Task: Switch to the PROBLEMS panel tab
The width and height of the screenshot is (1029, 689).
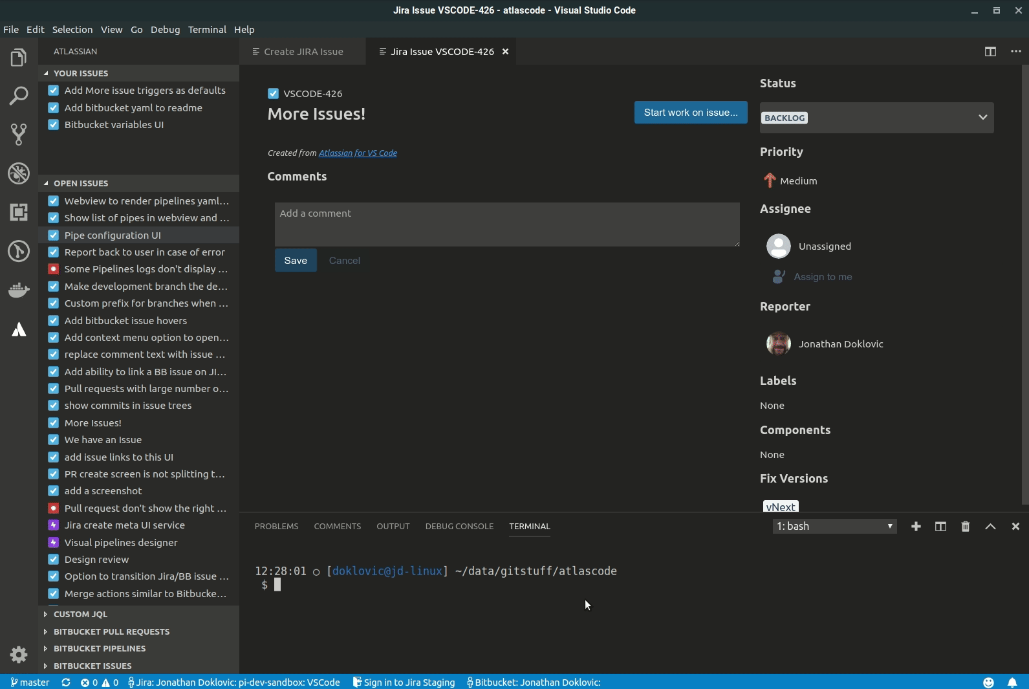Action: [276, 527]
